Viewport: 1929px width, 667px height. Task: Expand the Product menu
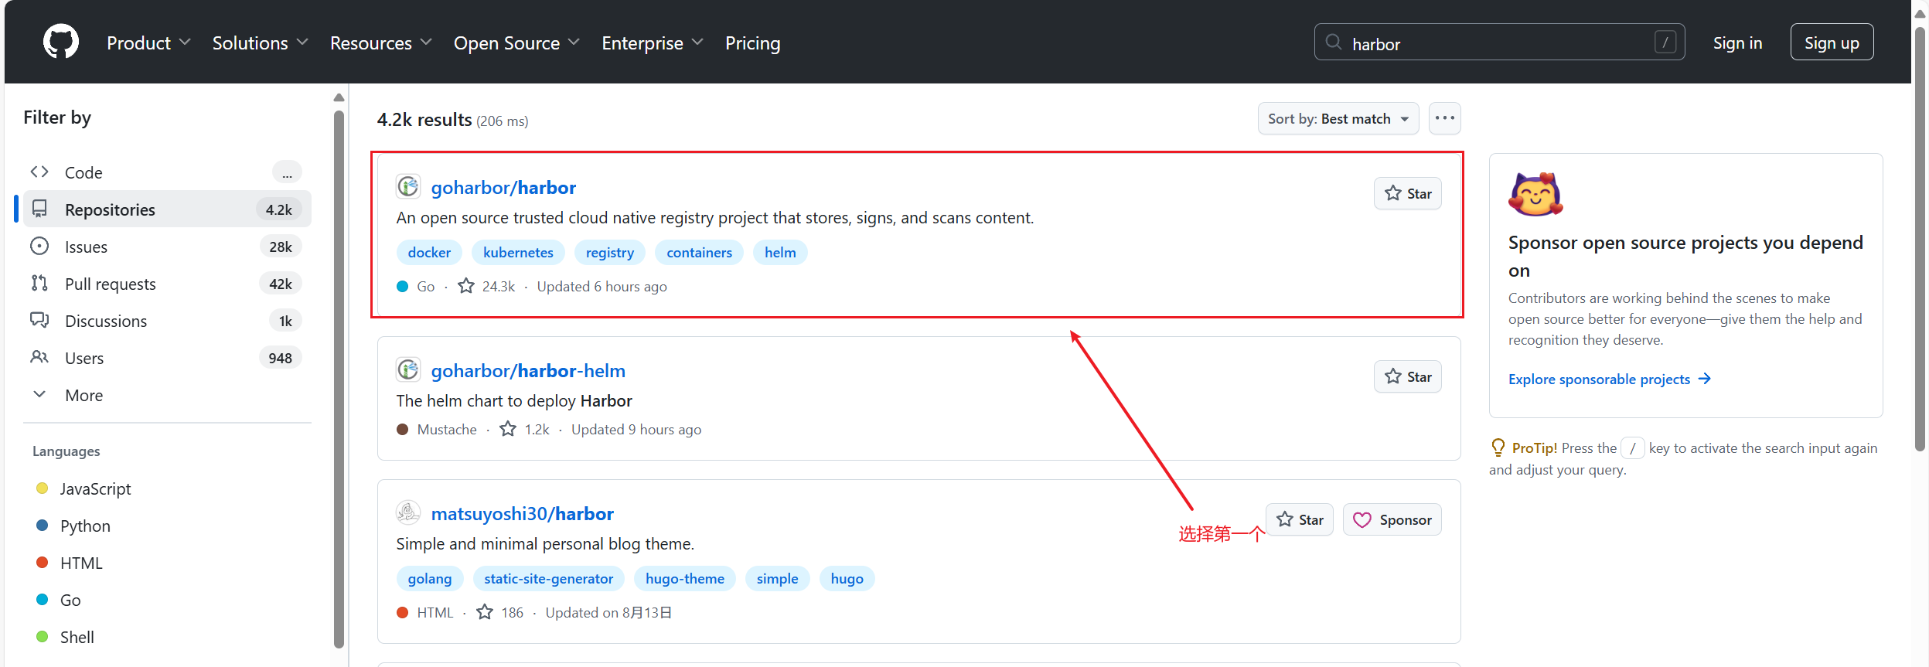(x=148, y=43)
